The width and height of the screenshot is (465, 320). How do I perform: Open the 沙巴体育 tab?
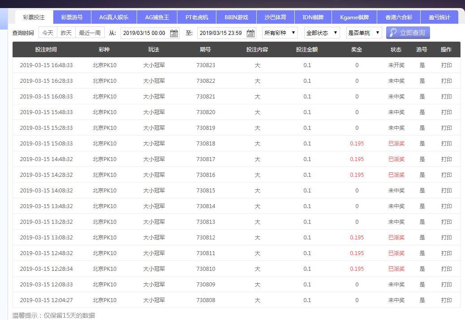[276, 17]
